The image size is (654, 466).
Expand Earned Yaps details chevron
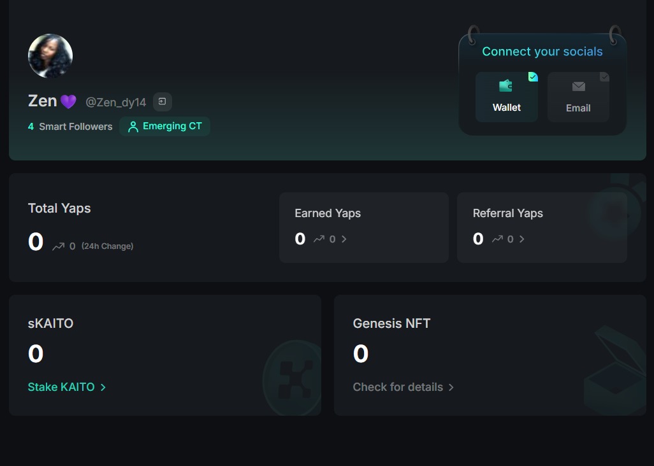(344, 239)
